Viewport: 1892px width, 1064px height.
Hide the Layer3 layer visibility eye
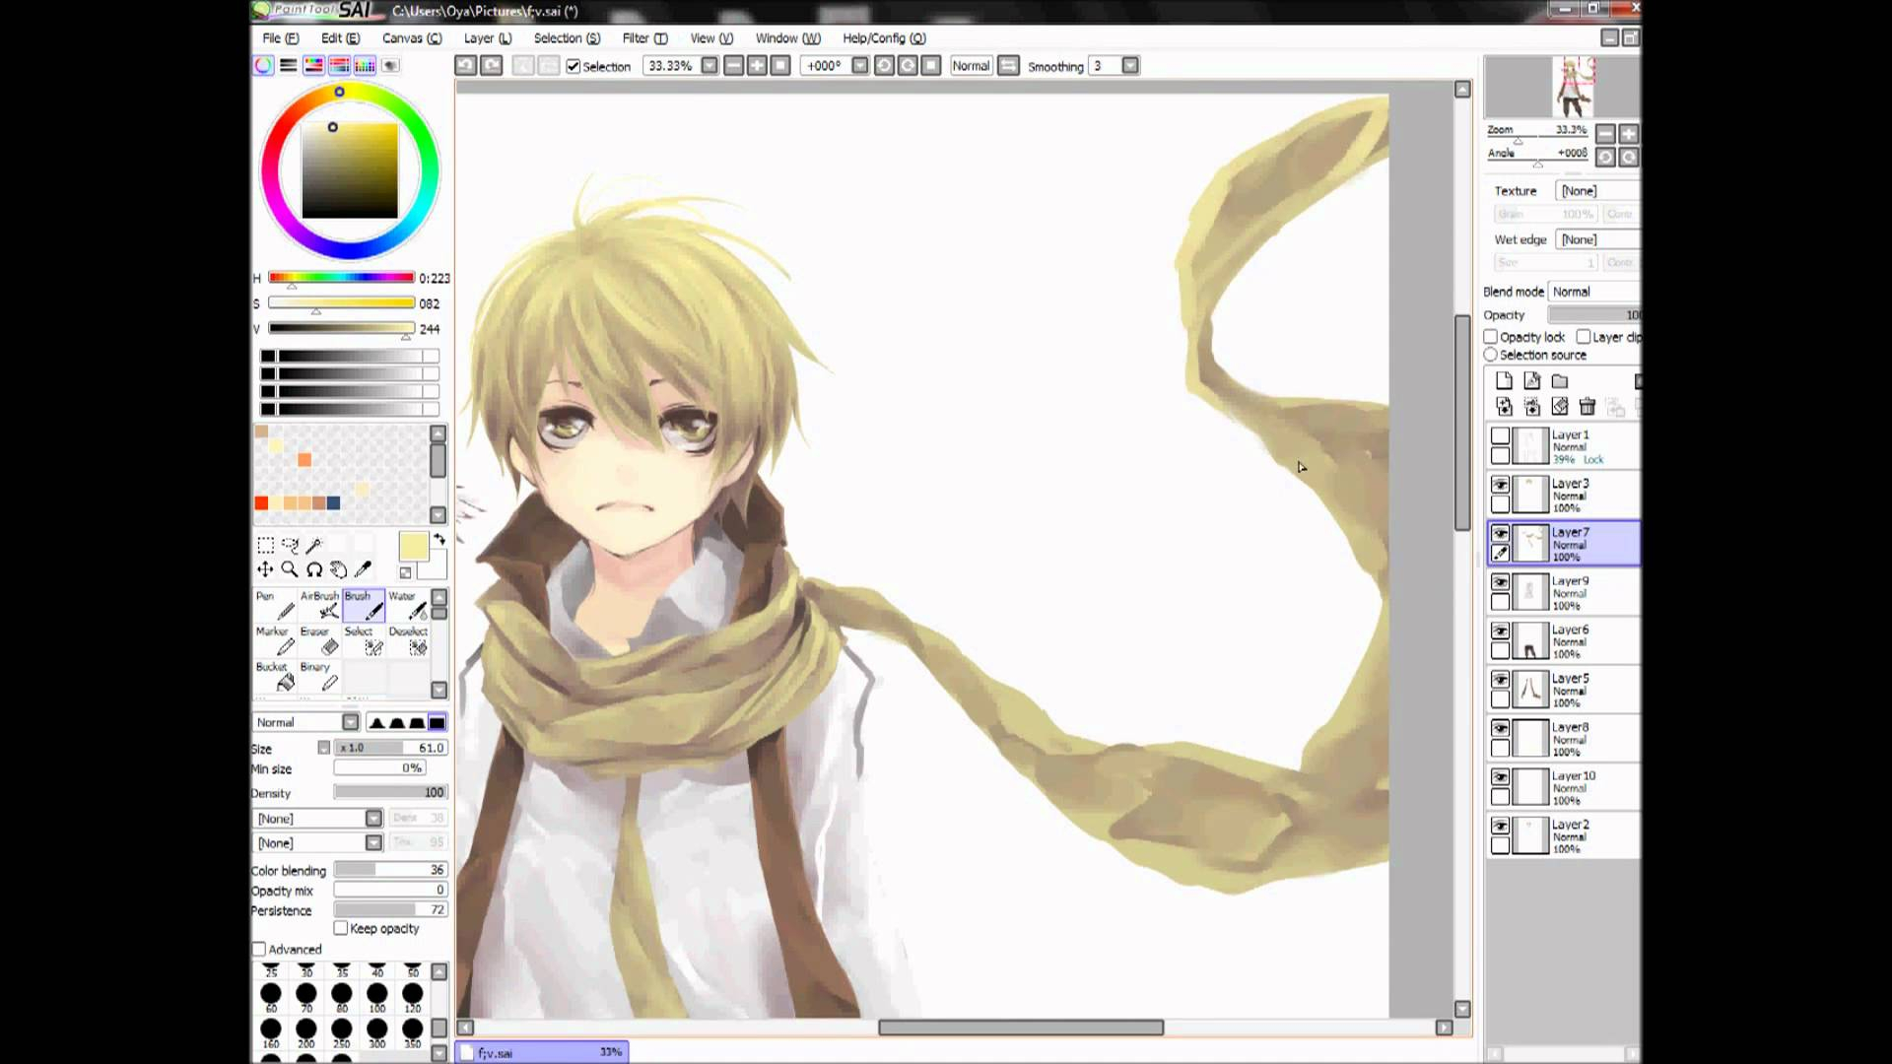1499,485
